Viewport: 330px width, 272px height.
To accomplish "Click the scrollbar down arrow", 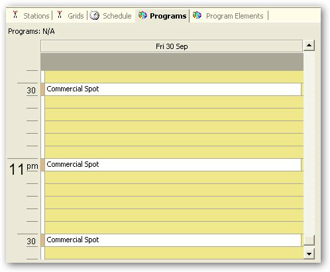I will 309,254.
